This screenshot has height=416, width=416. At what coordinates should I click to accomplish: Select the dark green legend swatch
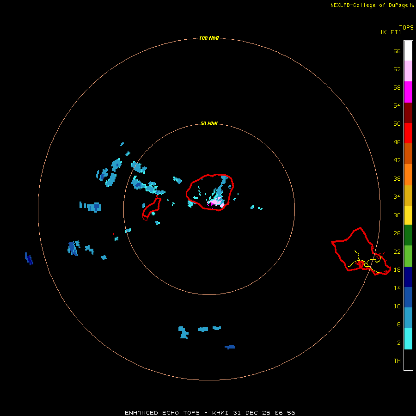[408, 235]
